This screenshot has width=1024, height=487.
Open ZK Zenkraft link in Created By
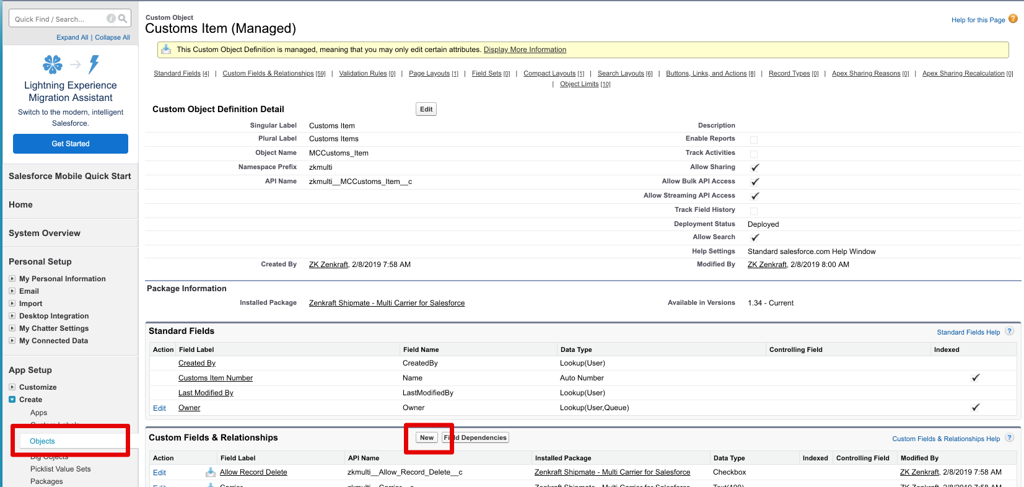click(328, 265)
